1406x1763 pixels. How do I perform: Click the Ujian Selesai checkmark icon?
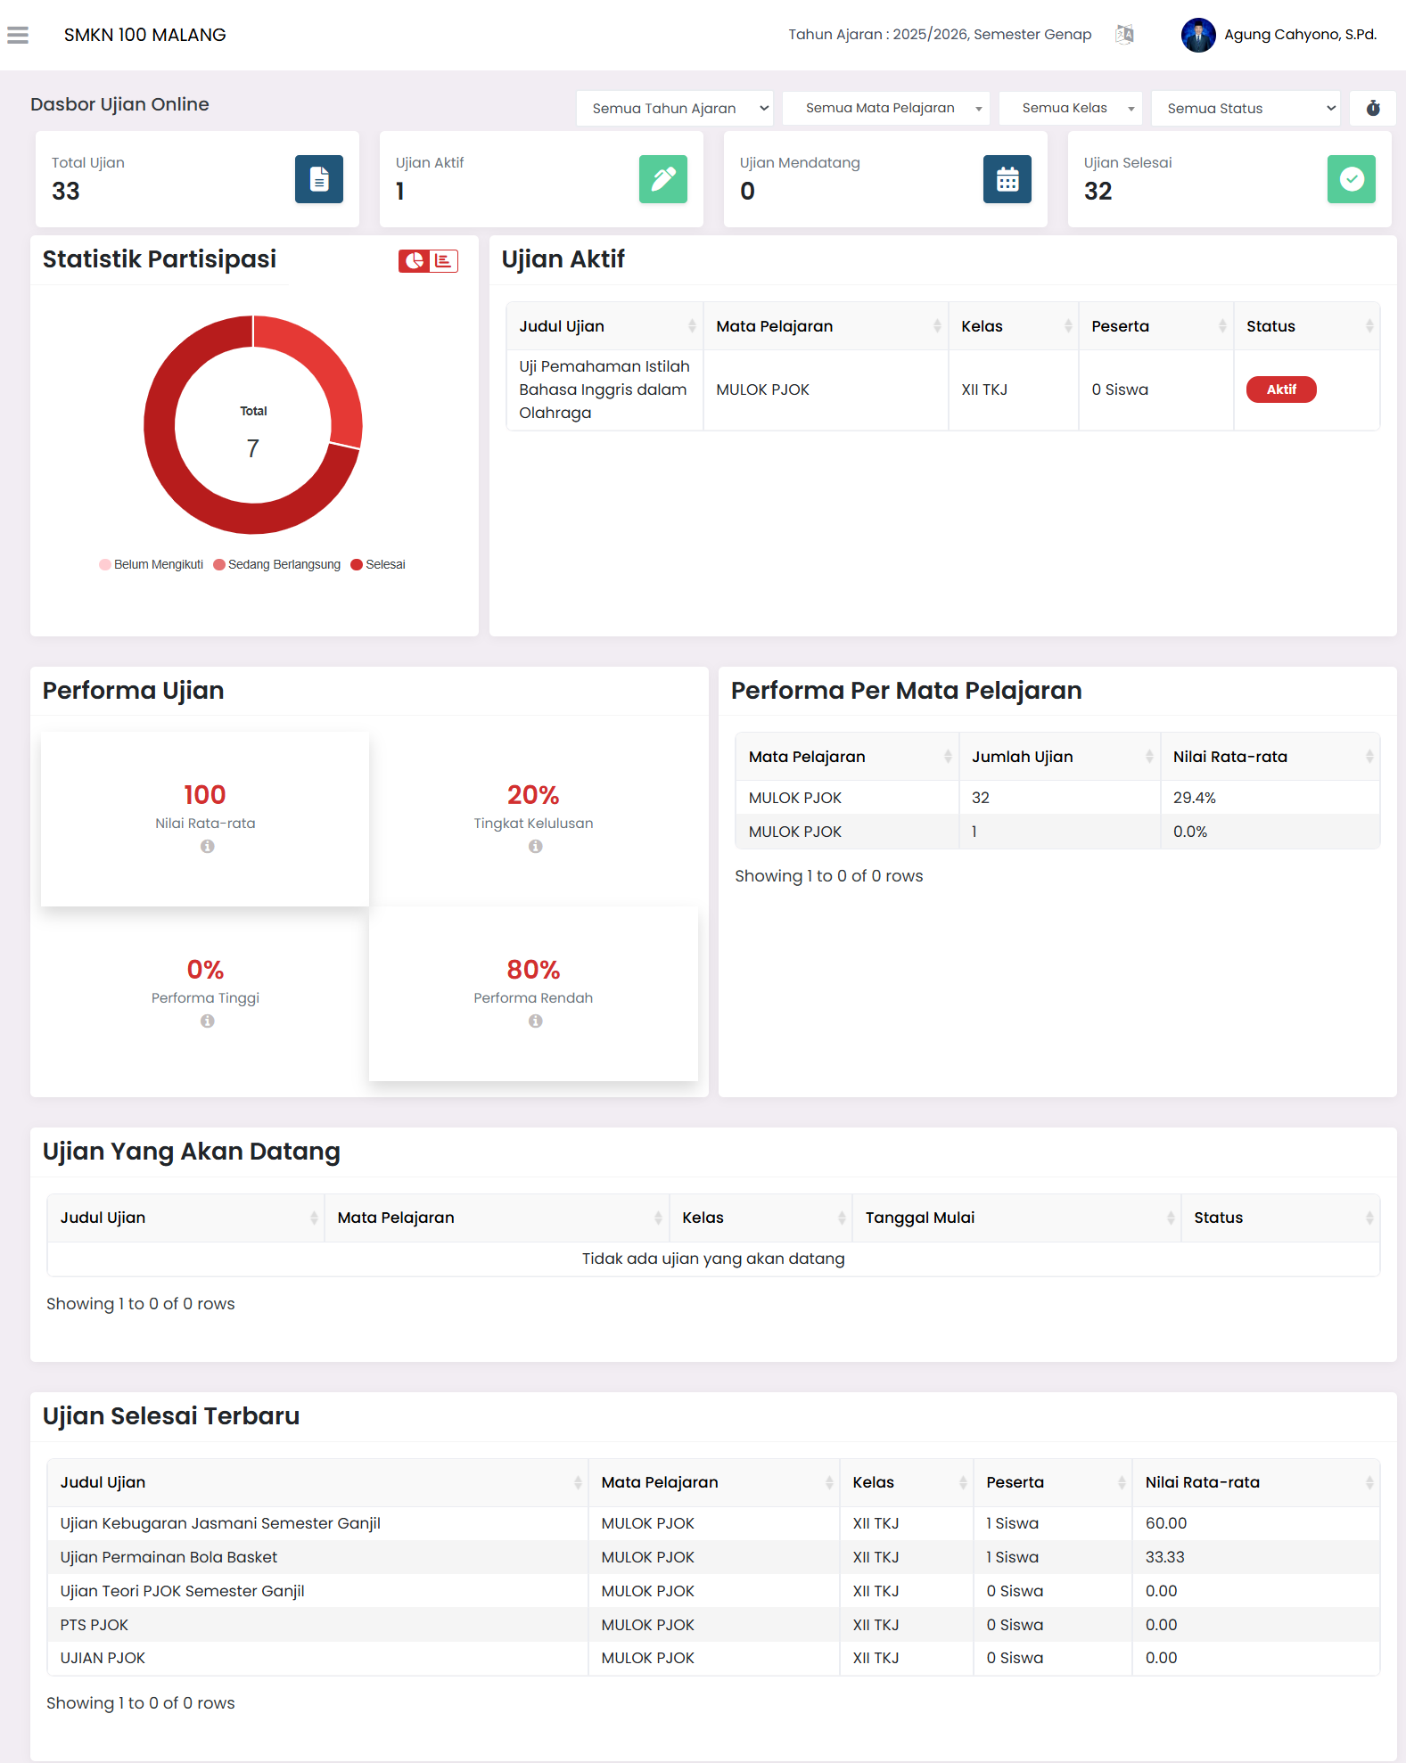[1351, 179]
